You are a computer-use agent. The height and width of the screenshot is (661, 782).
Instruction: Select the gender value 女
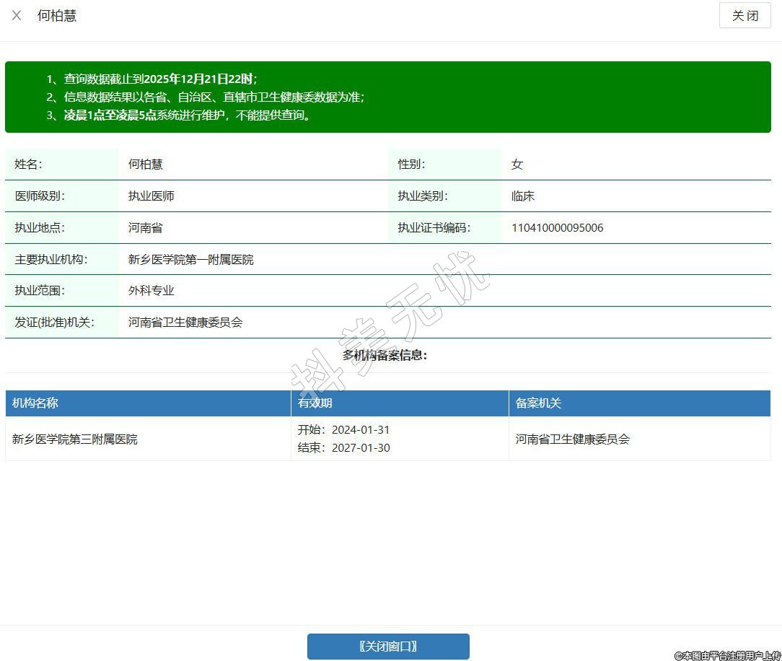pos(517,165)
